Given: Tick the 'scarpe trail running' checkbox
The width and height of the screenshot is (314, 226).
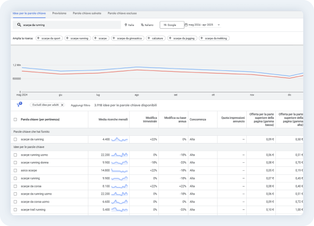Looking at the screenshot, I should click(15, 209).
